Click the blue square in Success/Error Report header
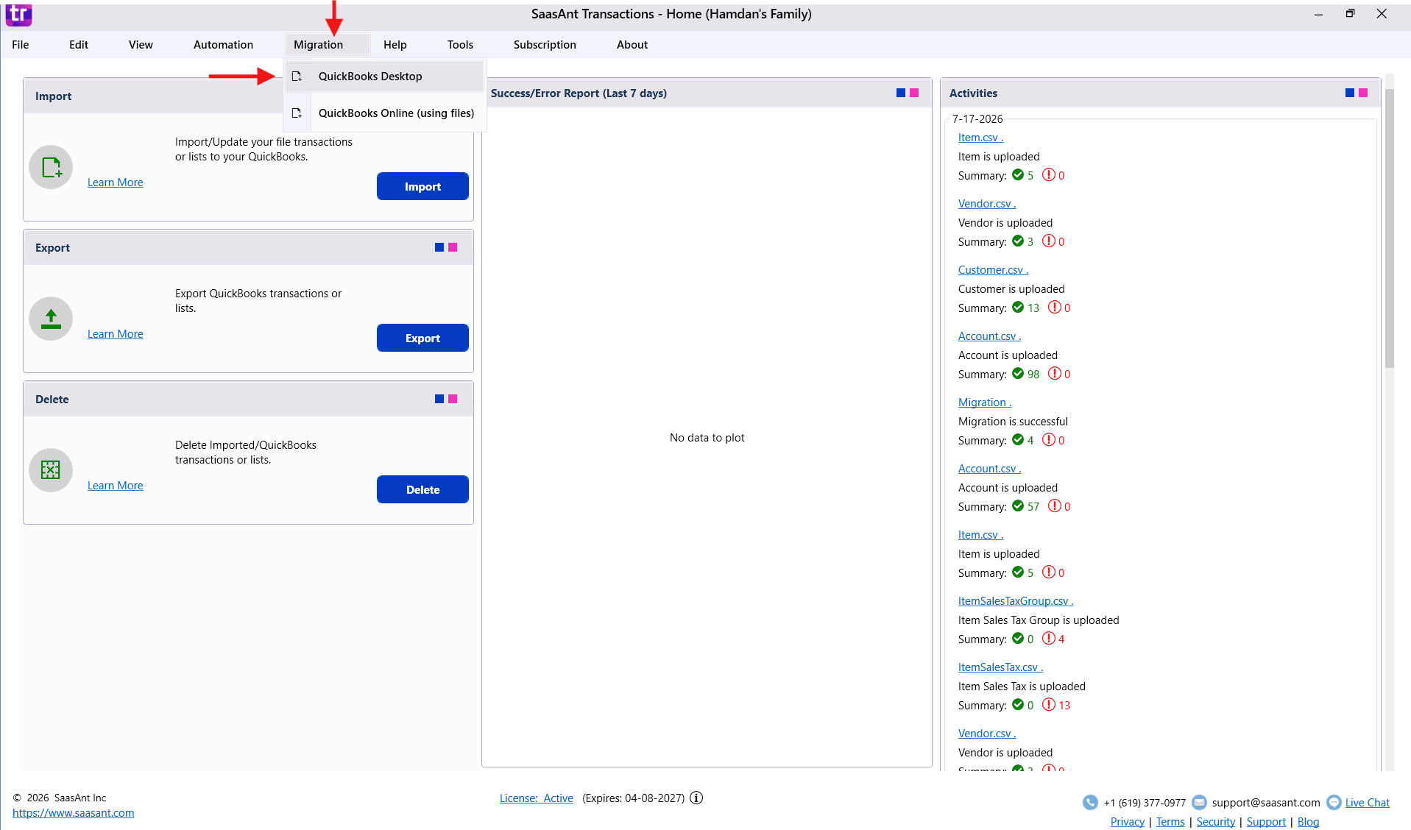The image size is (1411, 830). [901, 93]
